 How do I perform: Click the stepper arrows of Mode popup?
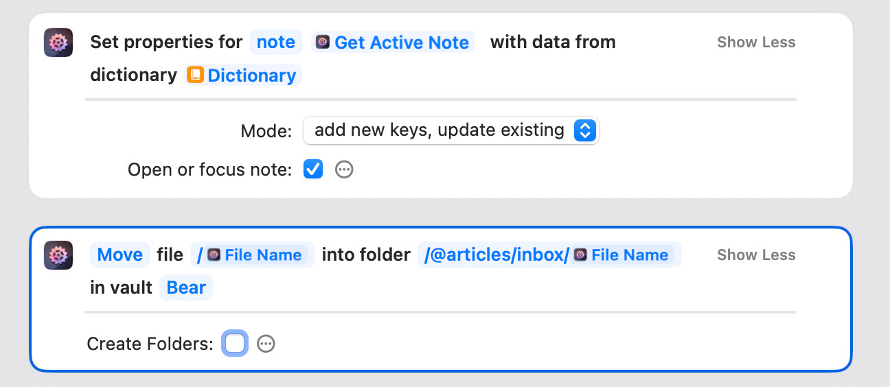click(584, 130)
